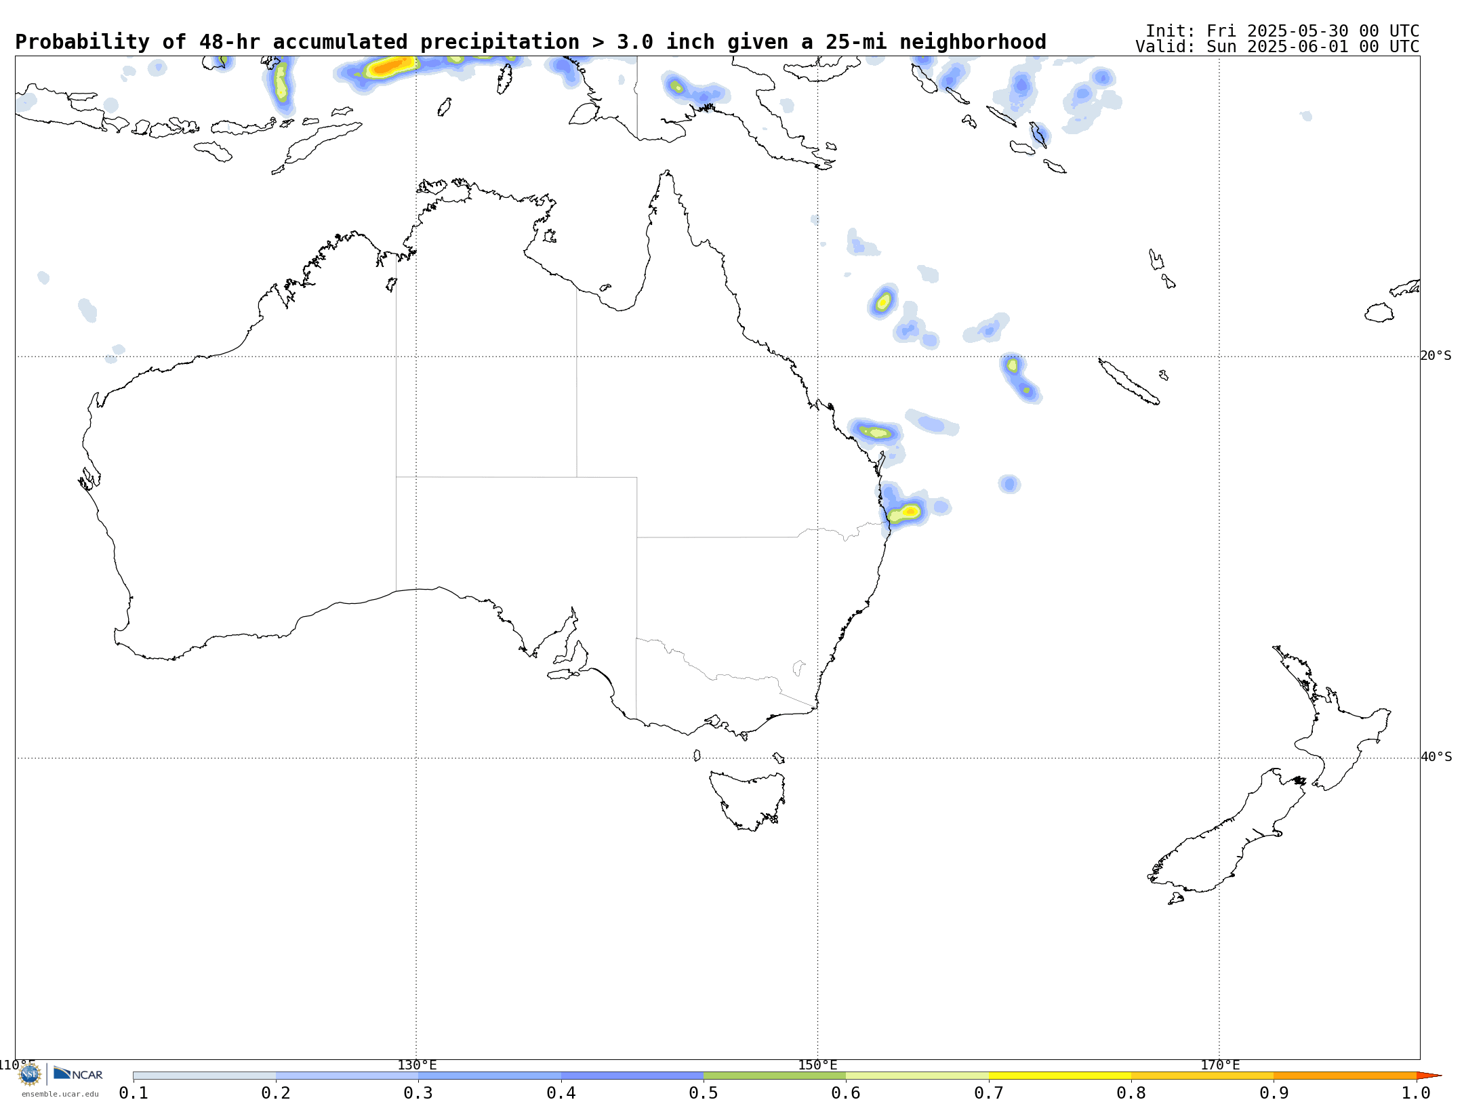The image size is (1464, 1102).
Task: Click the 40°S latitude label
Action: tap(1436, 757)
